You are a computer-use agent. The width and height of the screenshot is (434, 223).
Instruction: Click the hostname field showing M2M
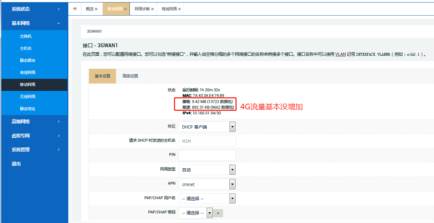pyautogui.click(x=207, y=141)
